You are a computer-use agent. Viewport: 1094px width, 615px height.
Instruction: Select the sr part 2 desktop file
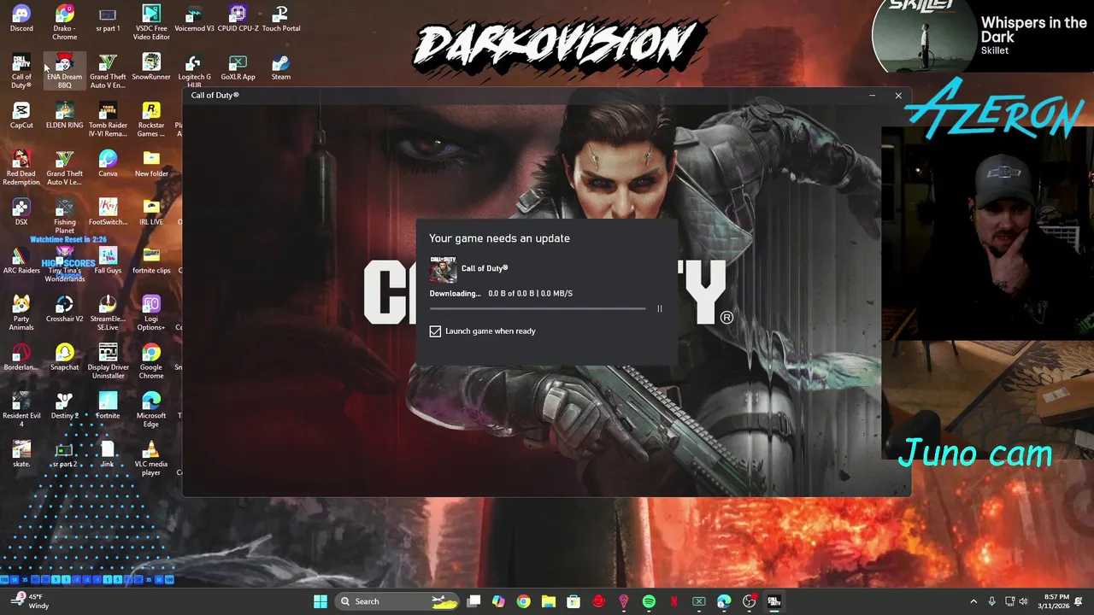click(64, 454)
